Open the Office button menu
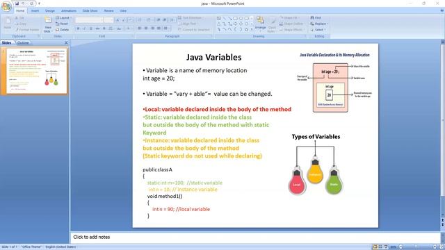 [6, 6]
